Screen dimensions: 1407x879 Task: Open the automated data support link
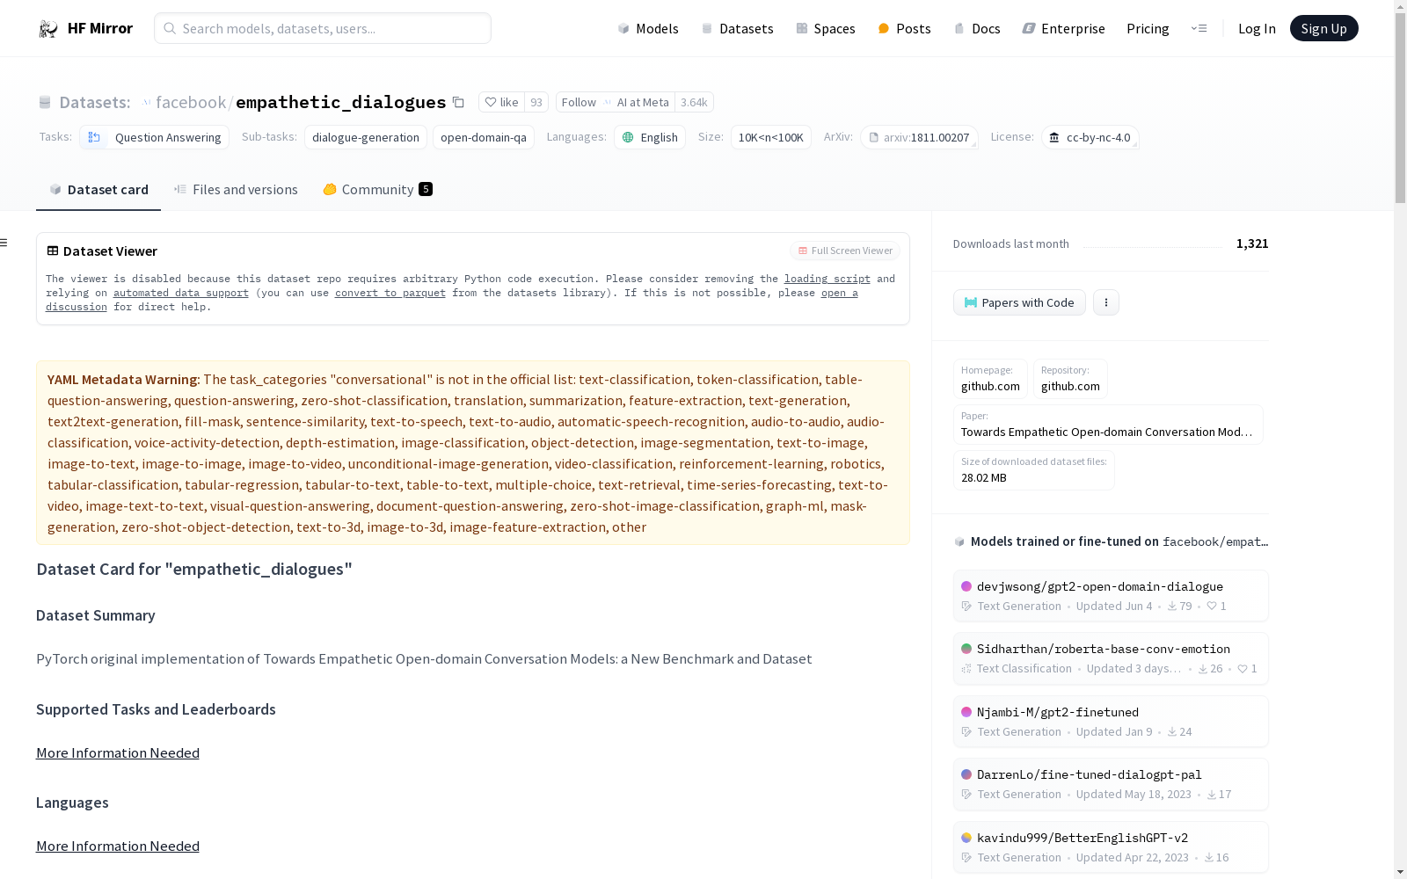click(x=181, y=293)
